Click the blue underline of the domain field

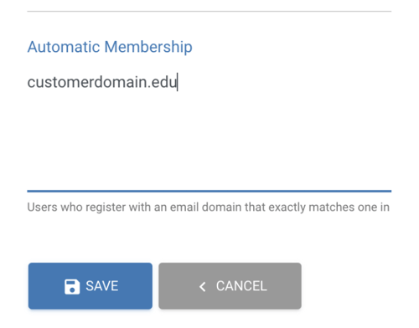coord(209,191)
